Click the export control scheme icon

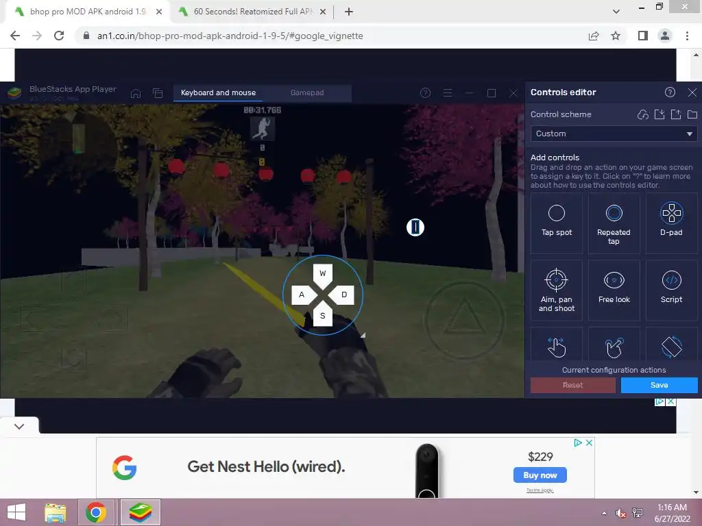click(x=676, y=114)
